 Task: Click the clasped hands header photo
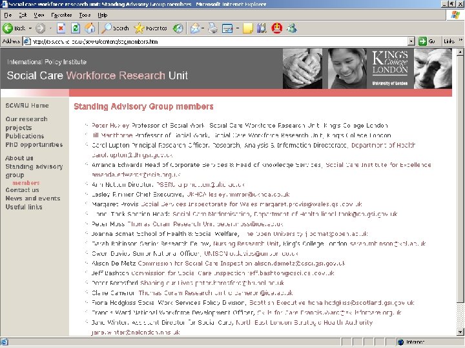pyautogui.click(x=302, y=69)
